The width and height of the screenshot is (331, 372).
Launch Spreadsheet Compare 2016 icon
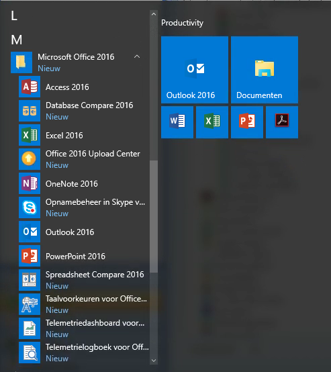point(30,280)
